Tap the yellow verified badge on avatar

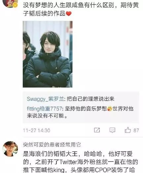click(x=15, y=5)
